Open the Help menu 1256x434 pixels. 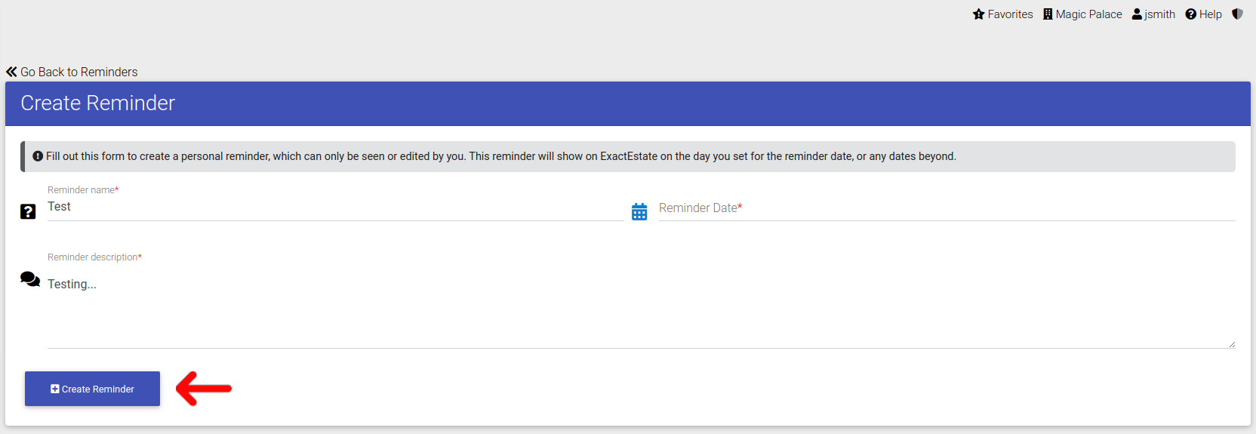tap(1203, 14)
